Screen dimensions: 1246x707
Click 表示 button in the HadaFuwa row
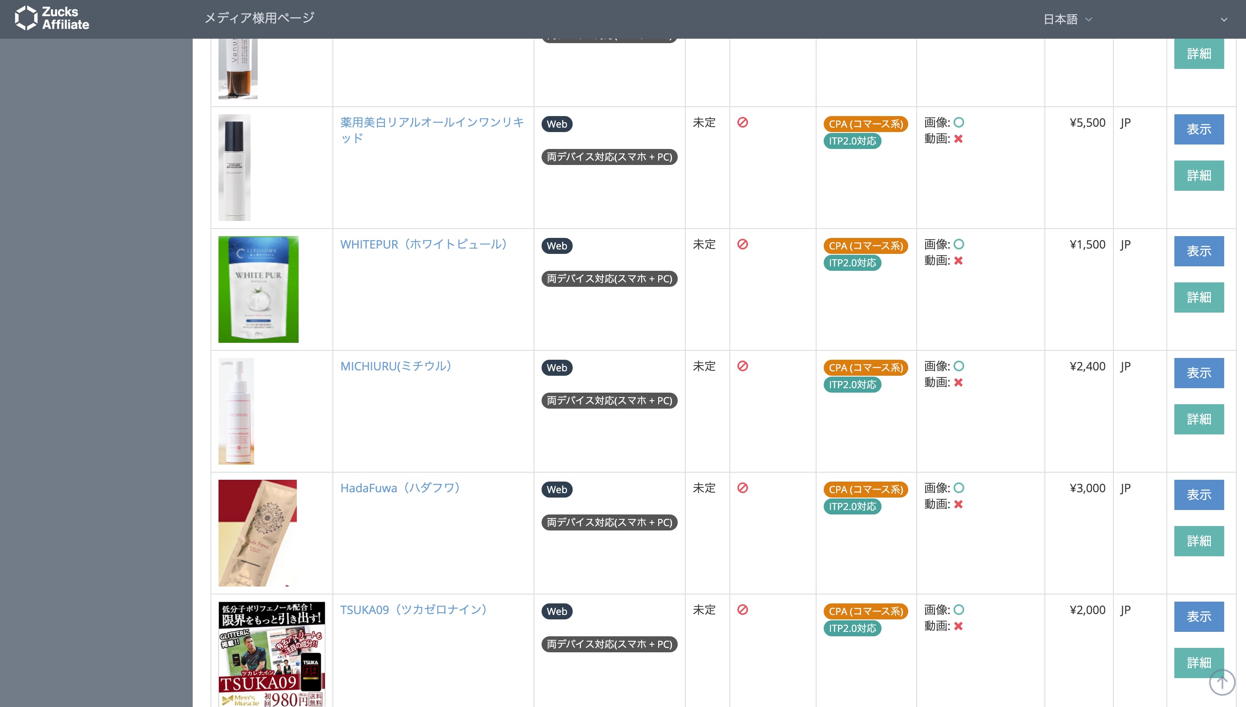click(x=1199, y=495)
